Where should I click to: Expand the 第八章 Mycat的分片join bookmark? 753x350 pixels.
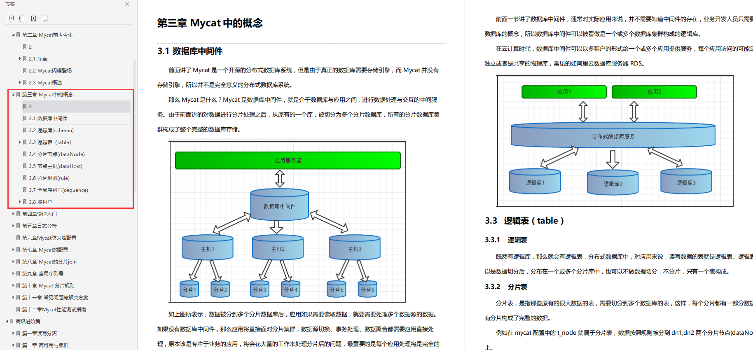(x=13, y=262)
